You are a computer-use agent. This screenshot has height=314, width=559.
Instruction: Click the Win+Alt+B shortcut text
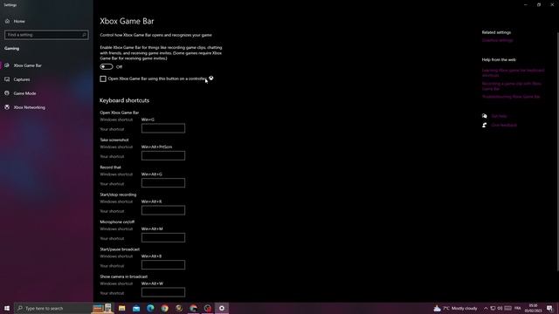coord(151,256)
